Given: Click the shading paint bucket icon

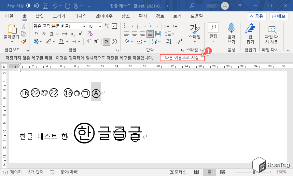Looking at the screenshot, I should [127, 41].
